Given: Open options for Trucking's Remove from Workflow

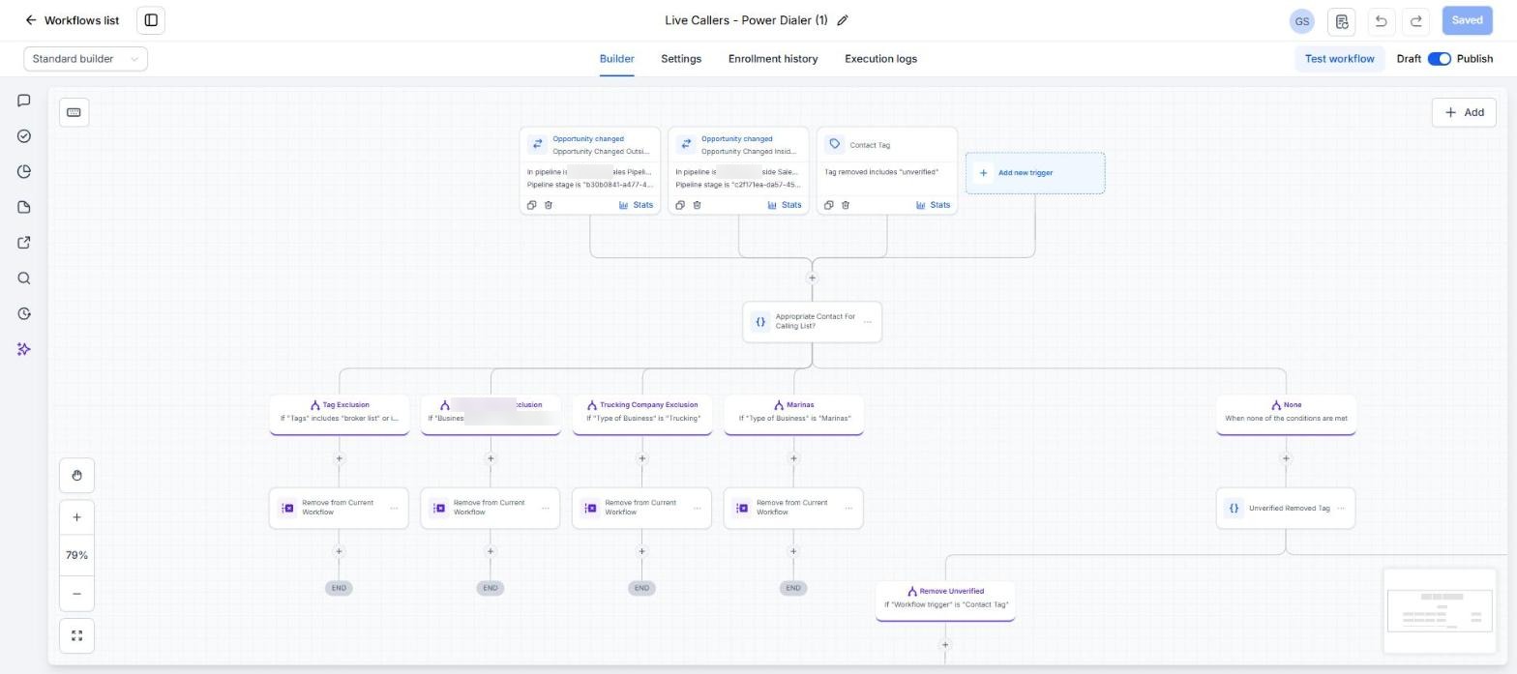Looking at the screenshot, I should point(697,509).
